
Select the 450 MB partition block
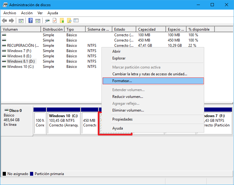tap(90, 123)
